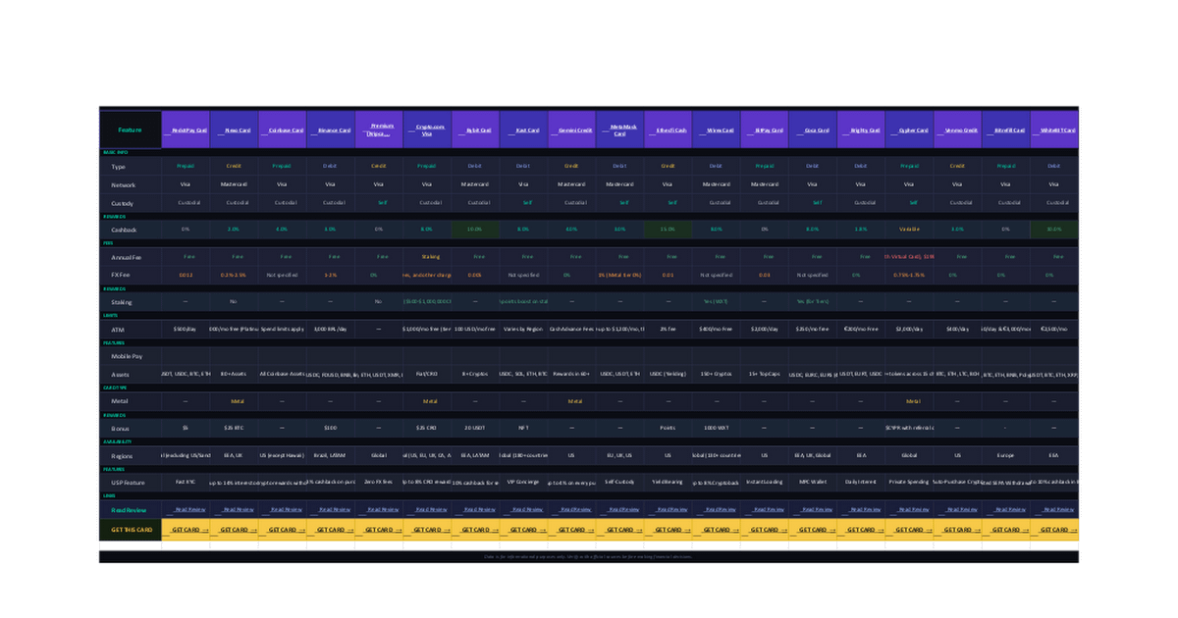This screenshot has width=1178, height=618.
Task: Click the Wirex Card header link
Action: (x=720, y=129)
